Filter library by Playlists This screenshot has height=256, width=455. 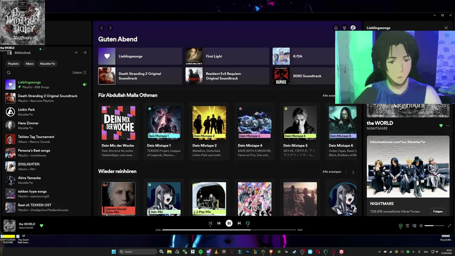[13, 64]
